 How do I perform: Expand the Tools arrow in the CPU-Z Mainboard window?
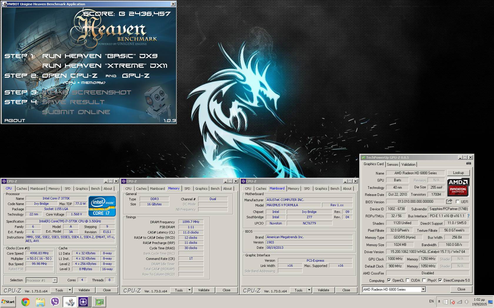tap(309, 290)
